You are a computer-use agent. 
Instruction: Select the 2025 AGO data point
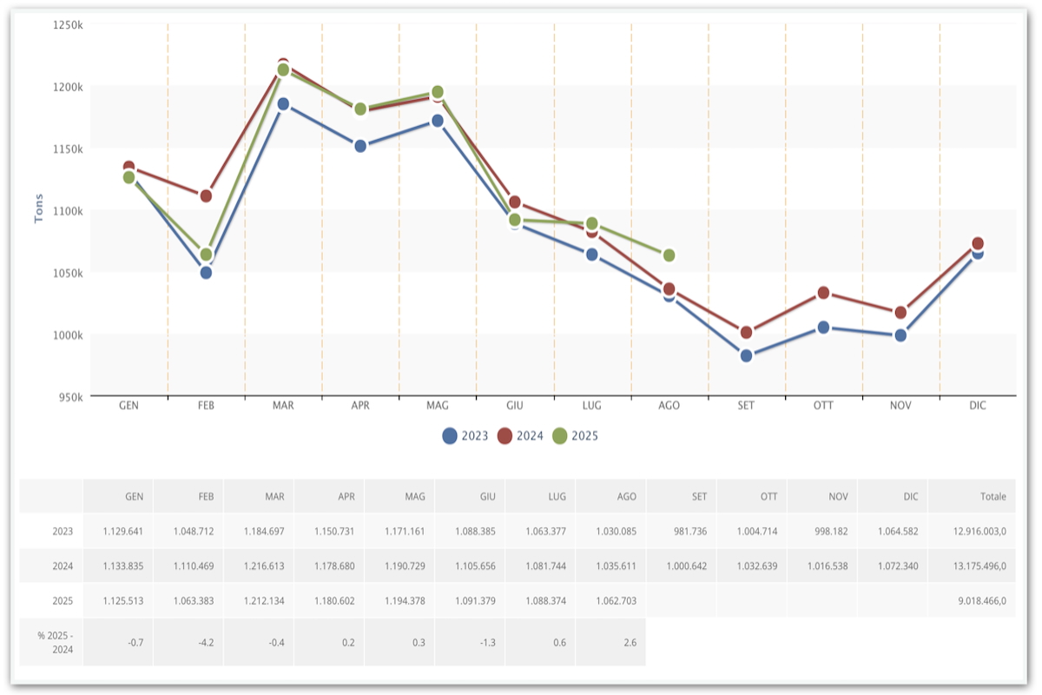point(669,255)
